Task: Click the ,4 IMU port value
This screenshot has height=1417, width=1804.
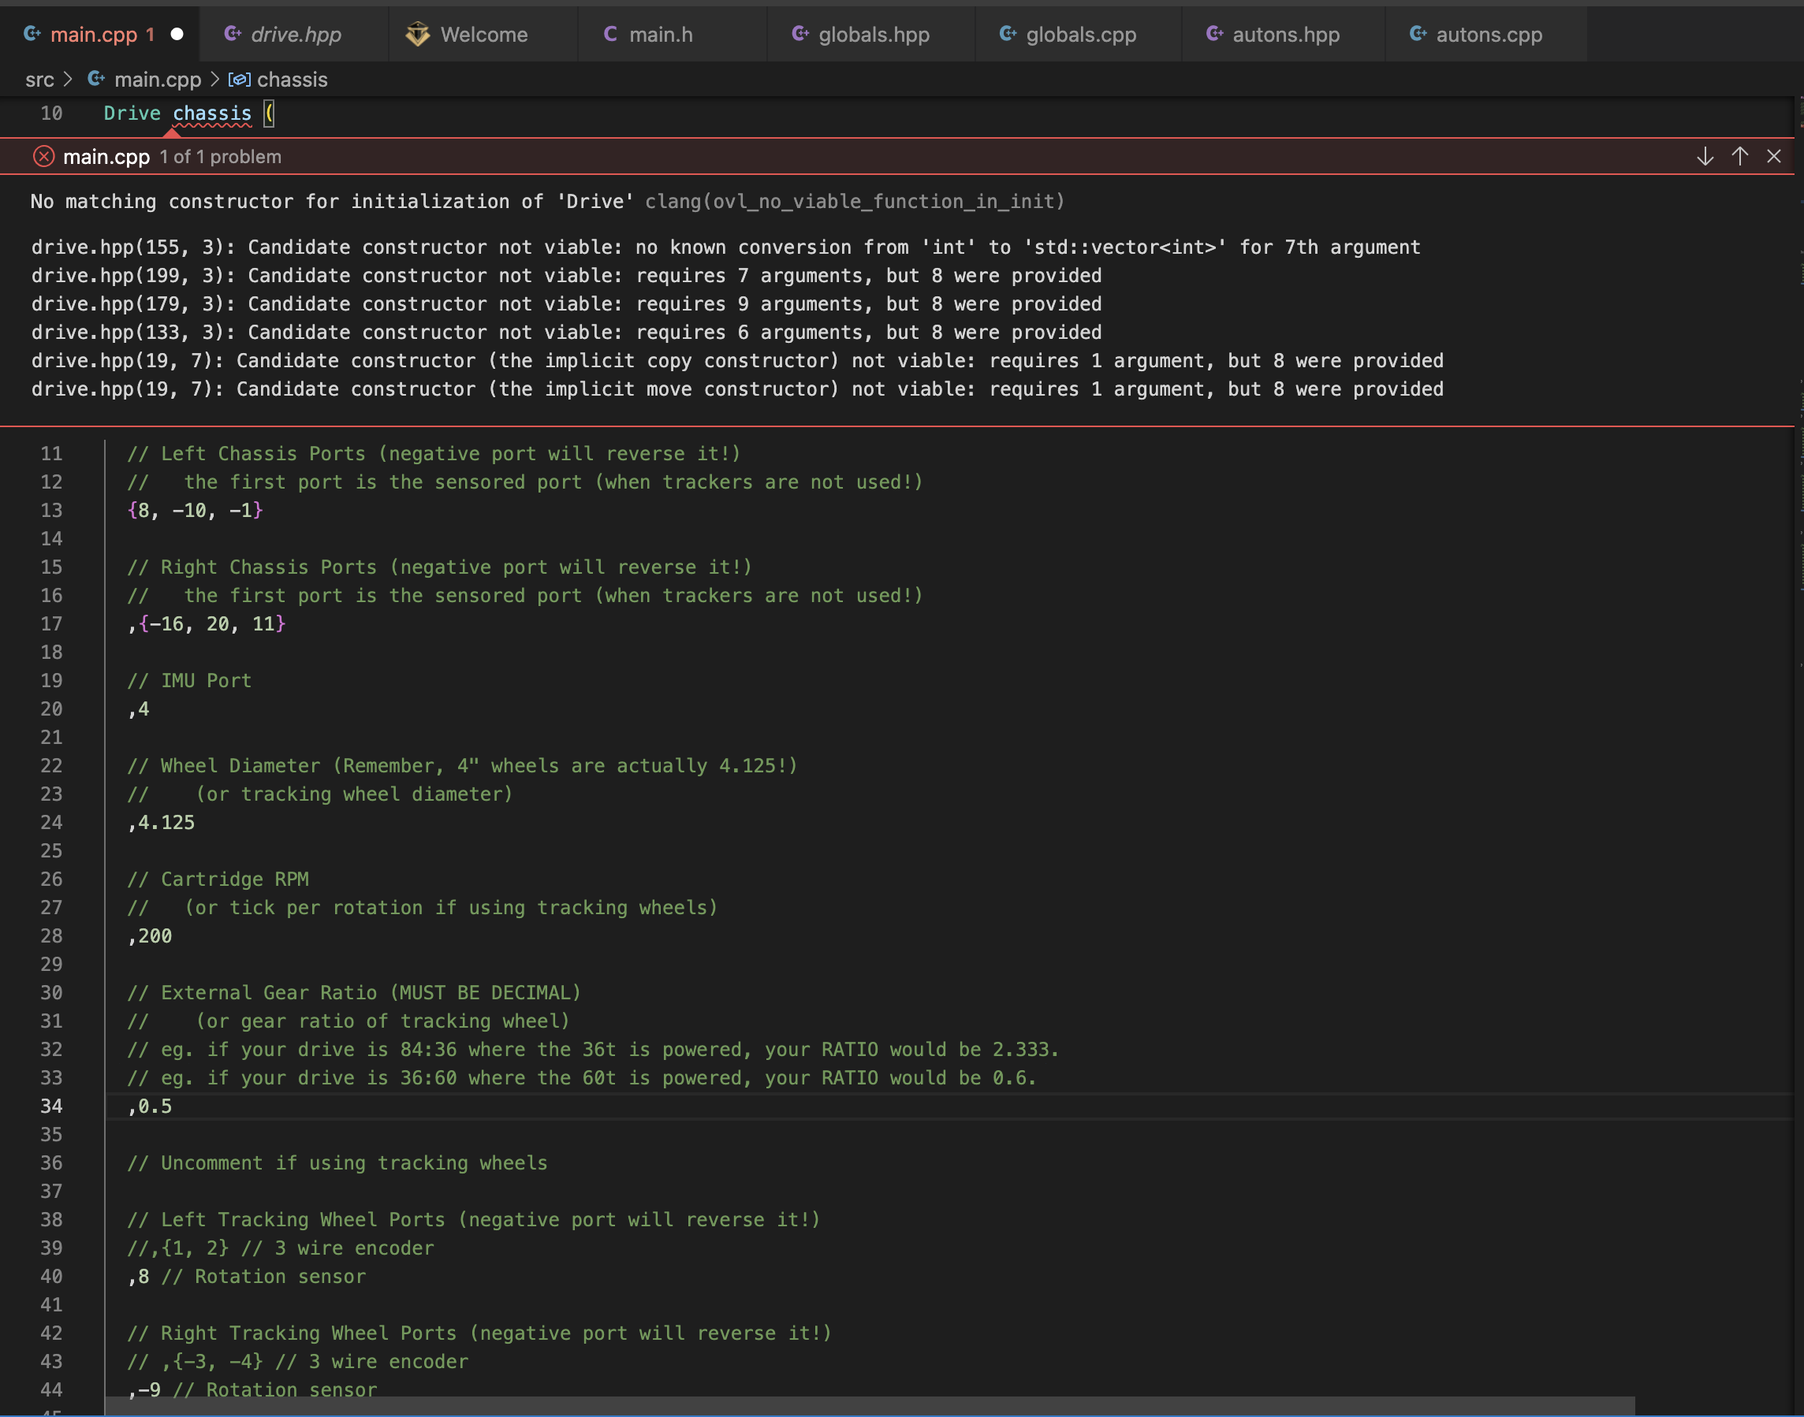Action: pos(139,709)
